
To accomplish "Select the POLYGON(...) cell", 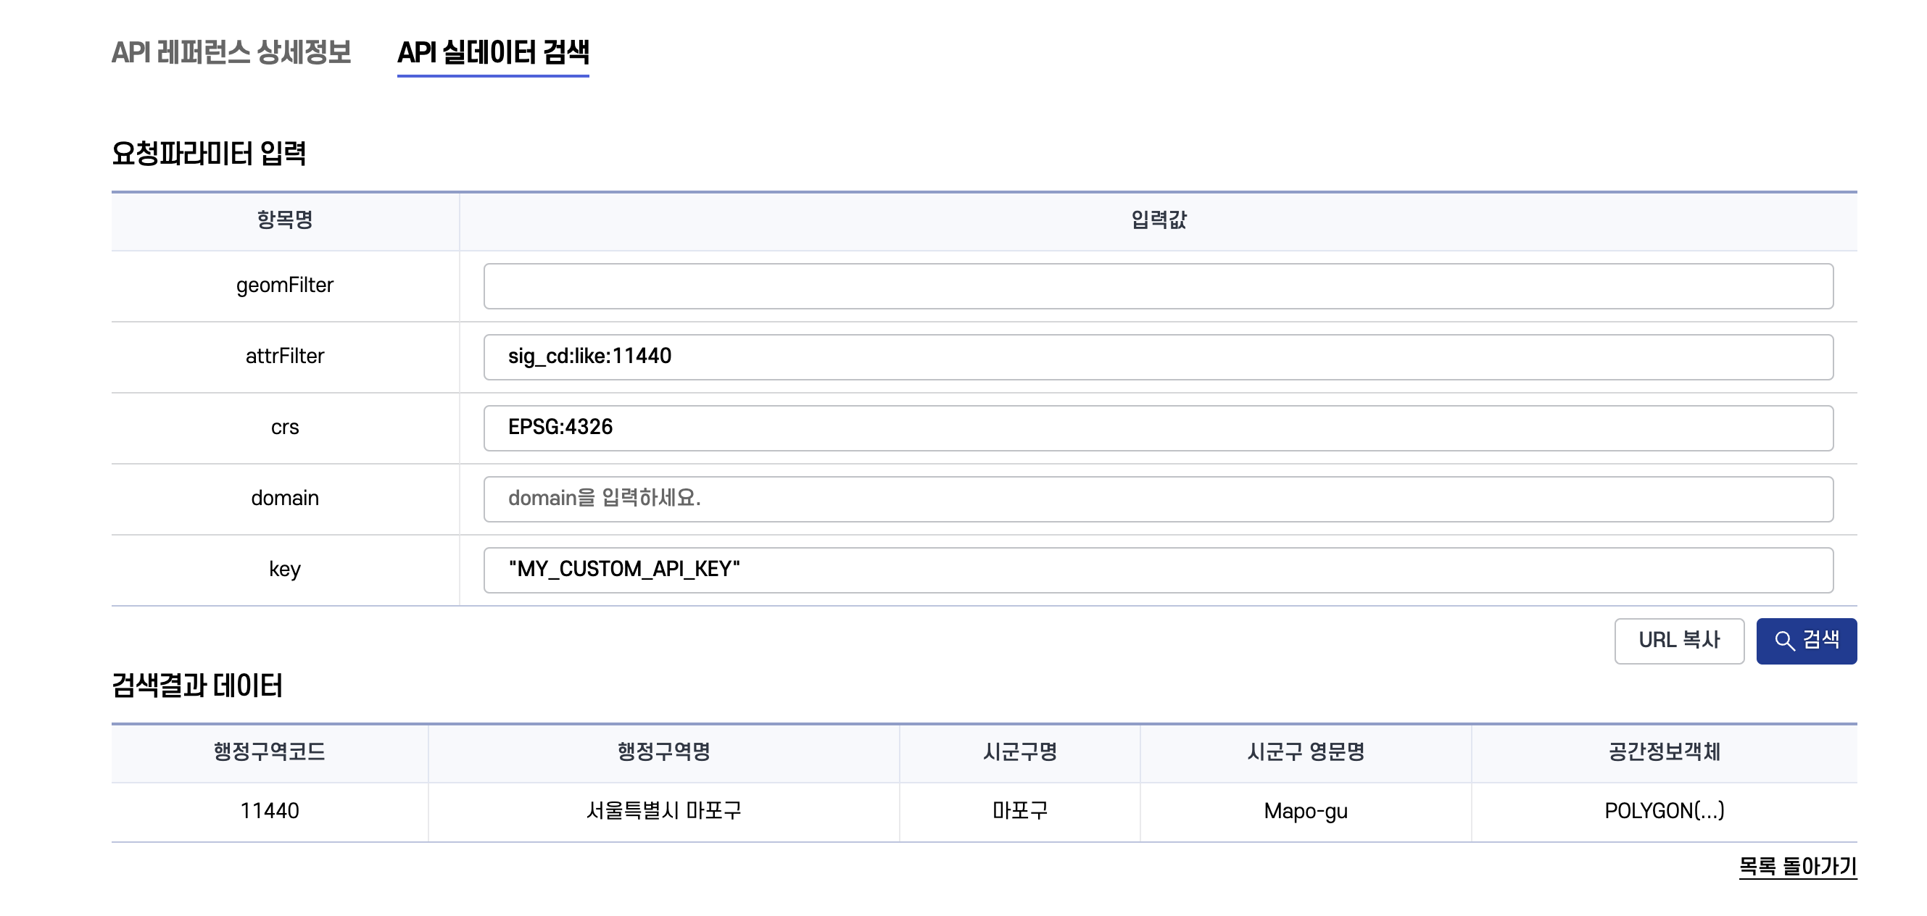I will tap(1665, 811).
